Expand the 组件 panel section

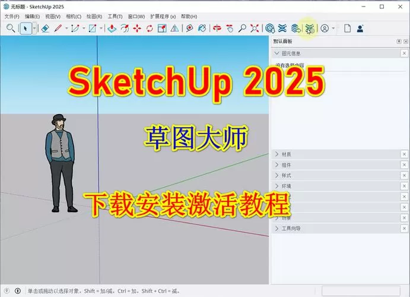click(276, 165)
